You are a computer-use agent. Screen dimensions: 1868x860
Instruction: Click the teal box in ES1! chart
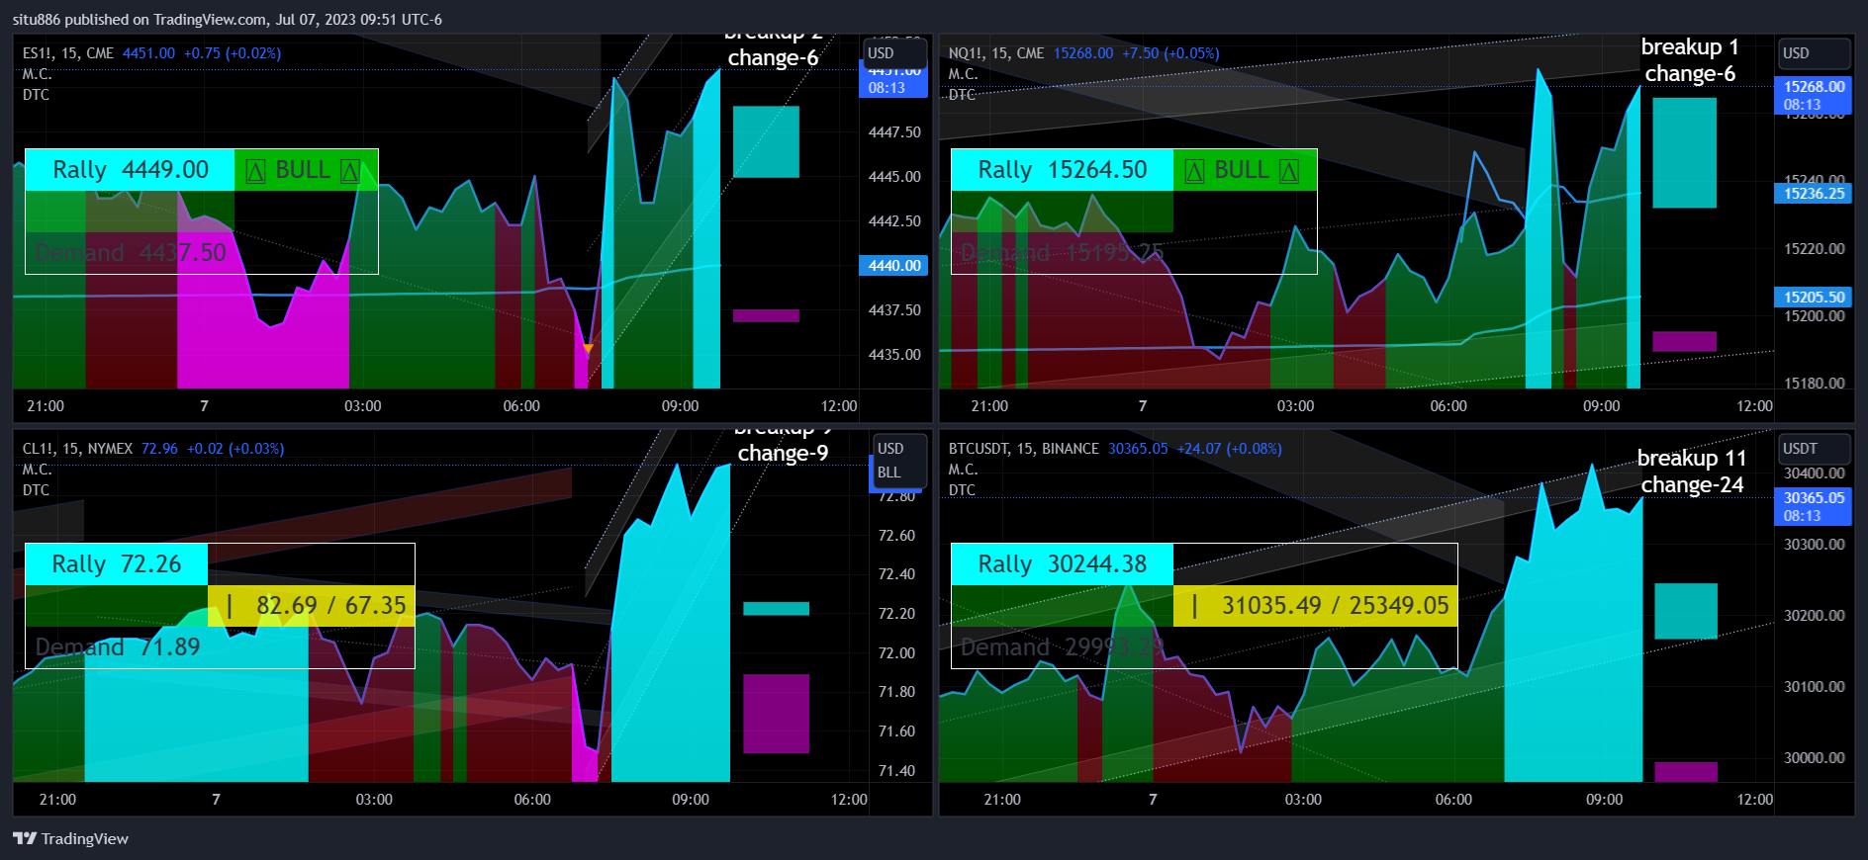[x=766, y=142]
